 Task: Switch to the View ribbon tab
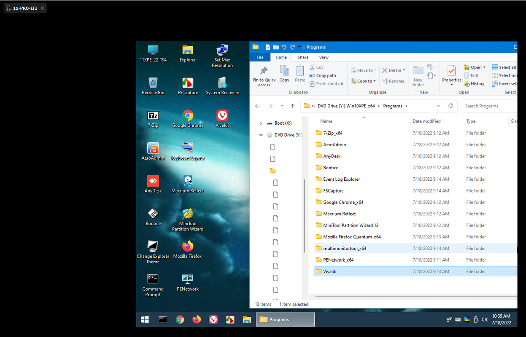324,57
